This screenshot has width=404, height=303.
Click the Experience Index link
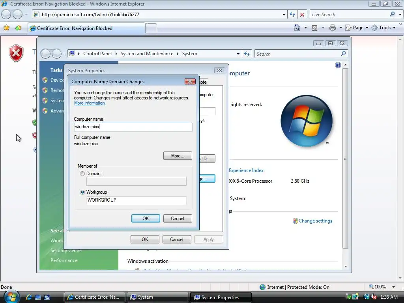point(246,170)
